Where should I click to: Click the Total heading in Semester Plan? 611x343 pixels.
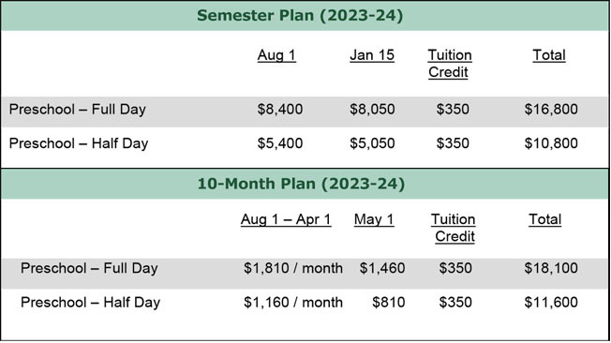pyautogui.click(x=549, y=55)
